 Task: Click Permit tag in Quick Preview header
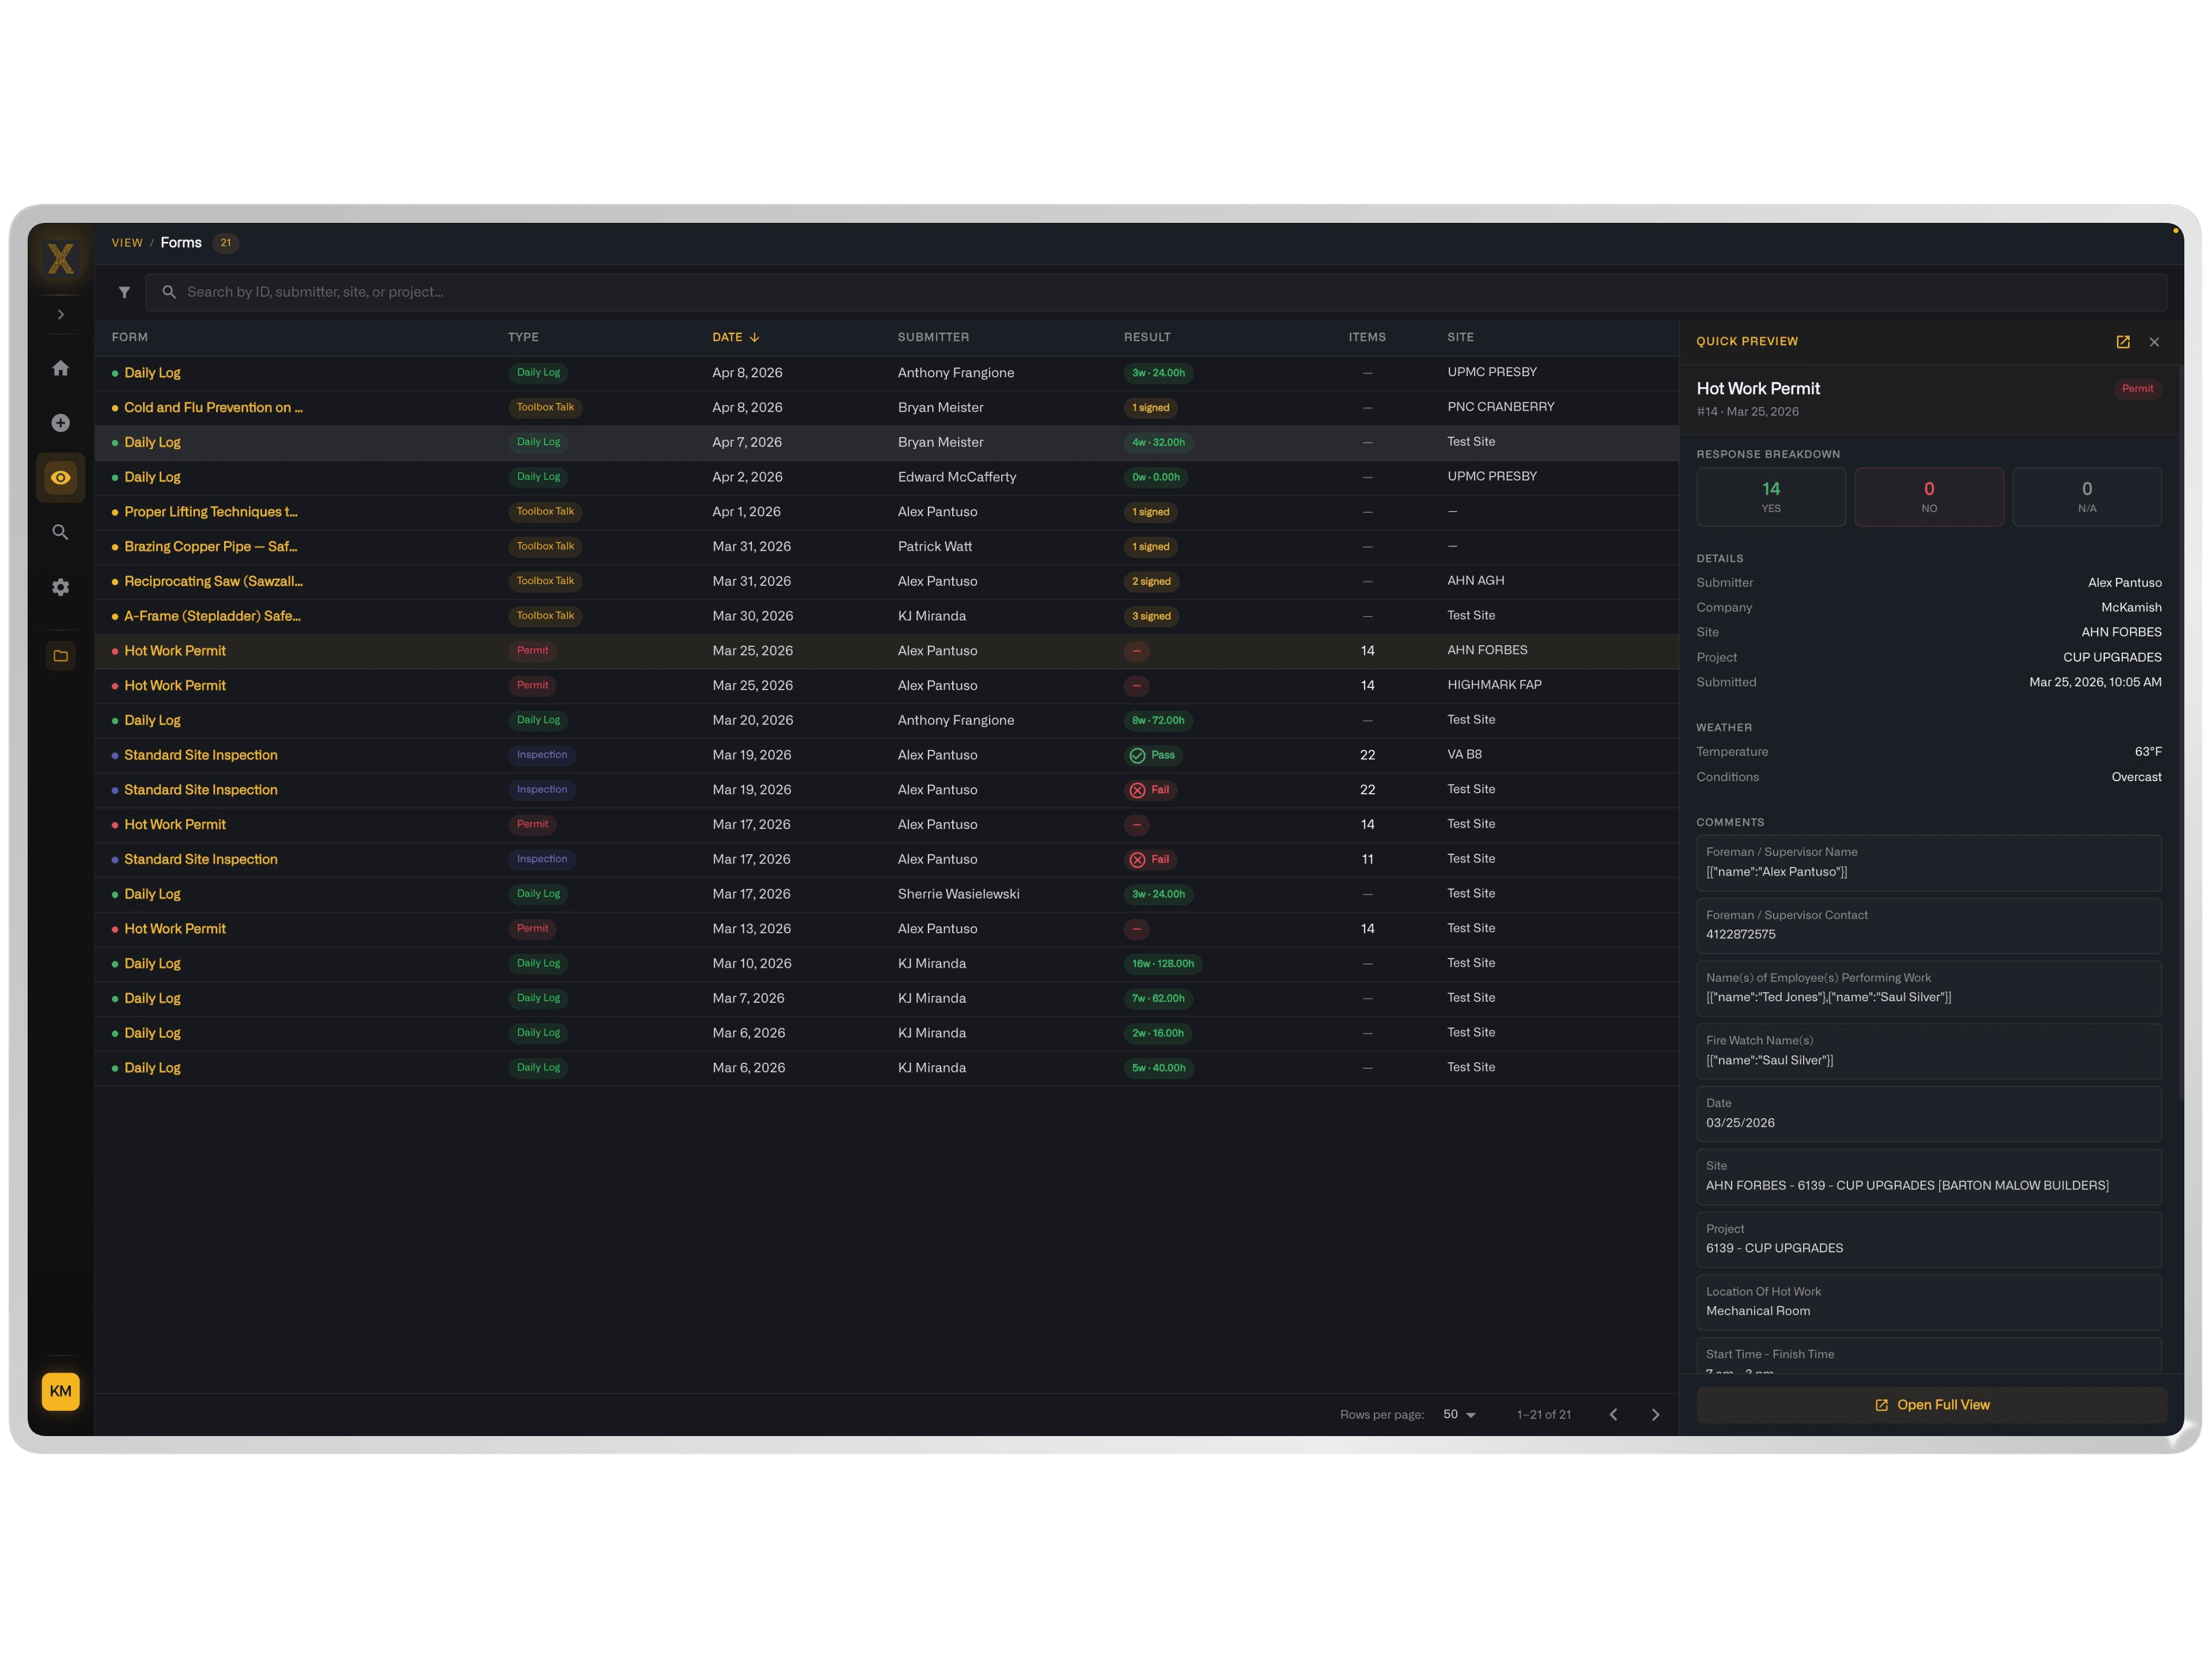(2137, 389)
